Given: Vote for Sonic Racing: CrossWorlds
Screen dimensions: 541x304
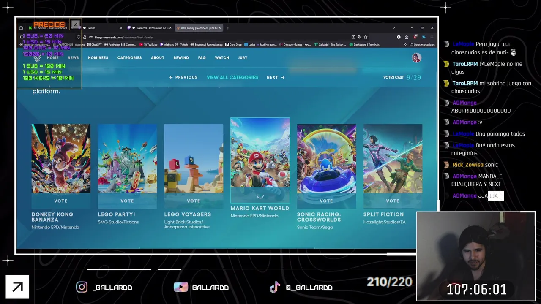Looking at the screenshot, I should 326,201.
